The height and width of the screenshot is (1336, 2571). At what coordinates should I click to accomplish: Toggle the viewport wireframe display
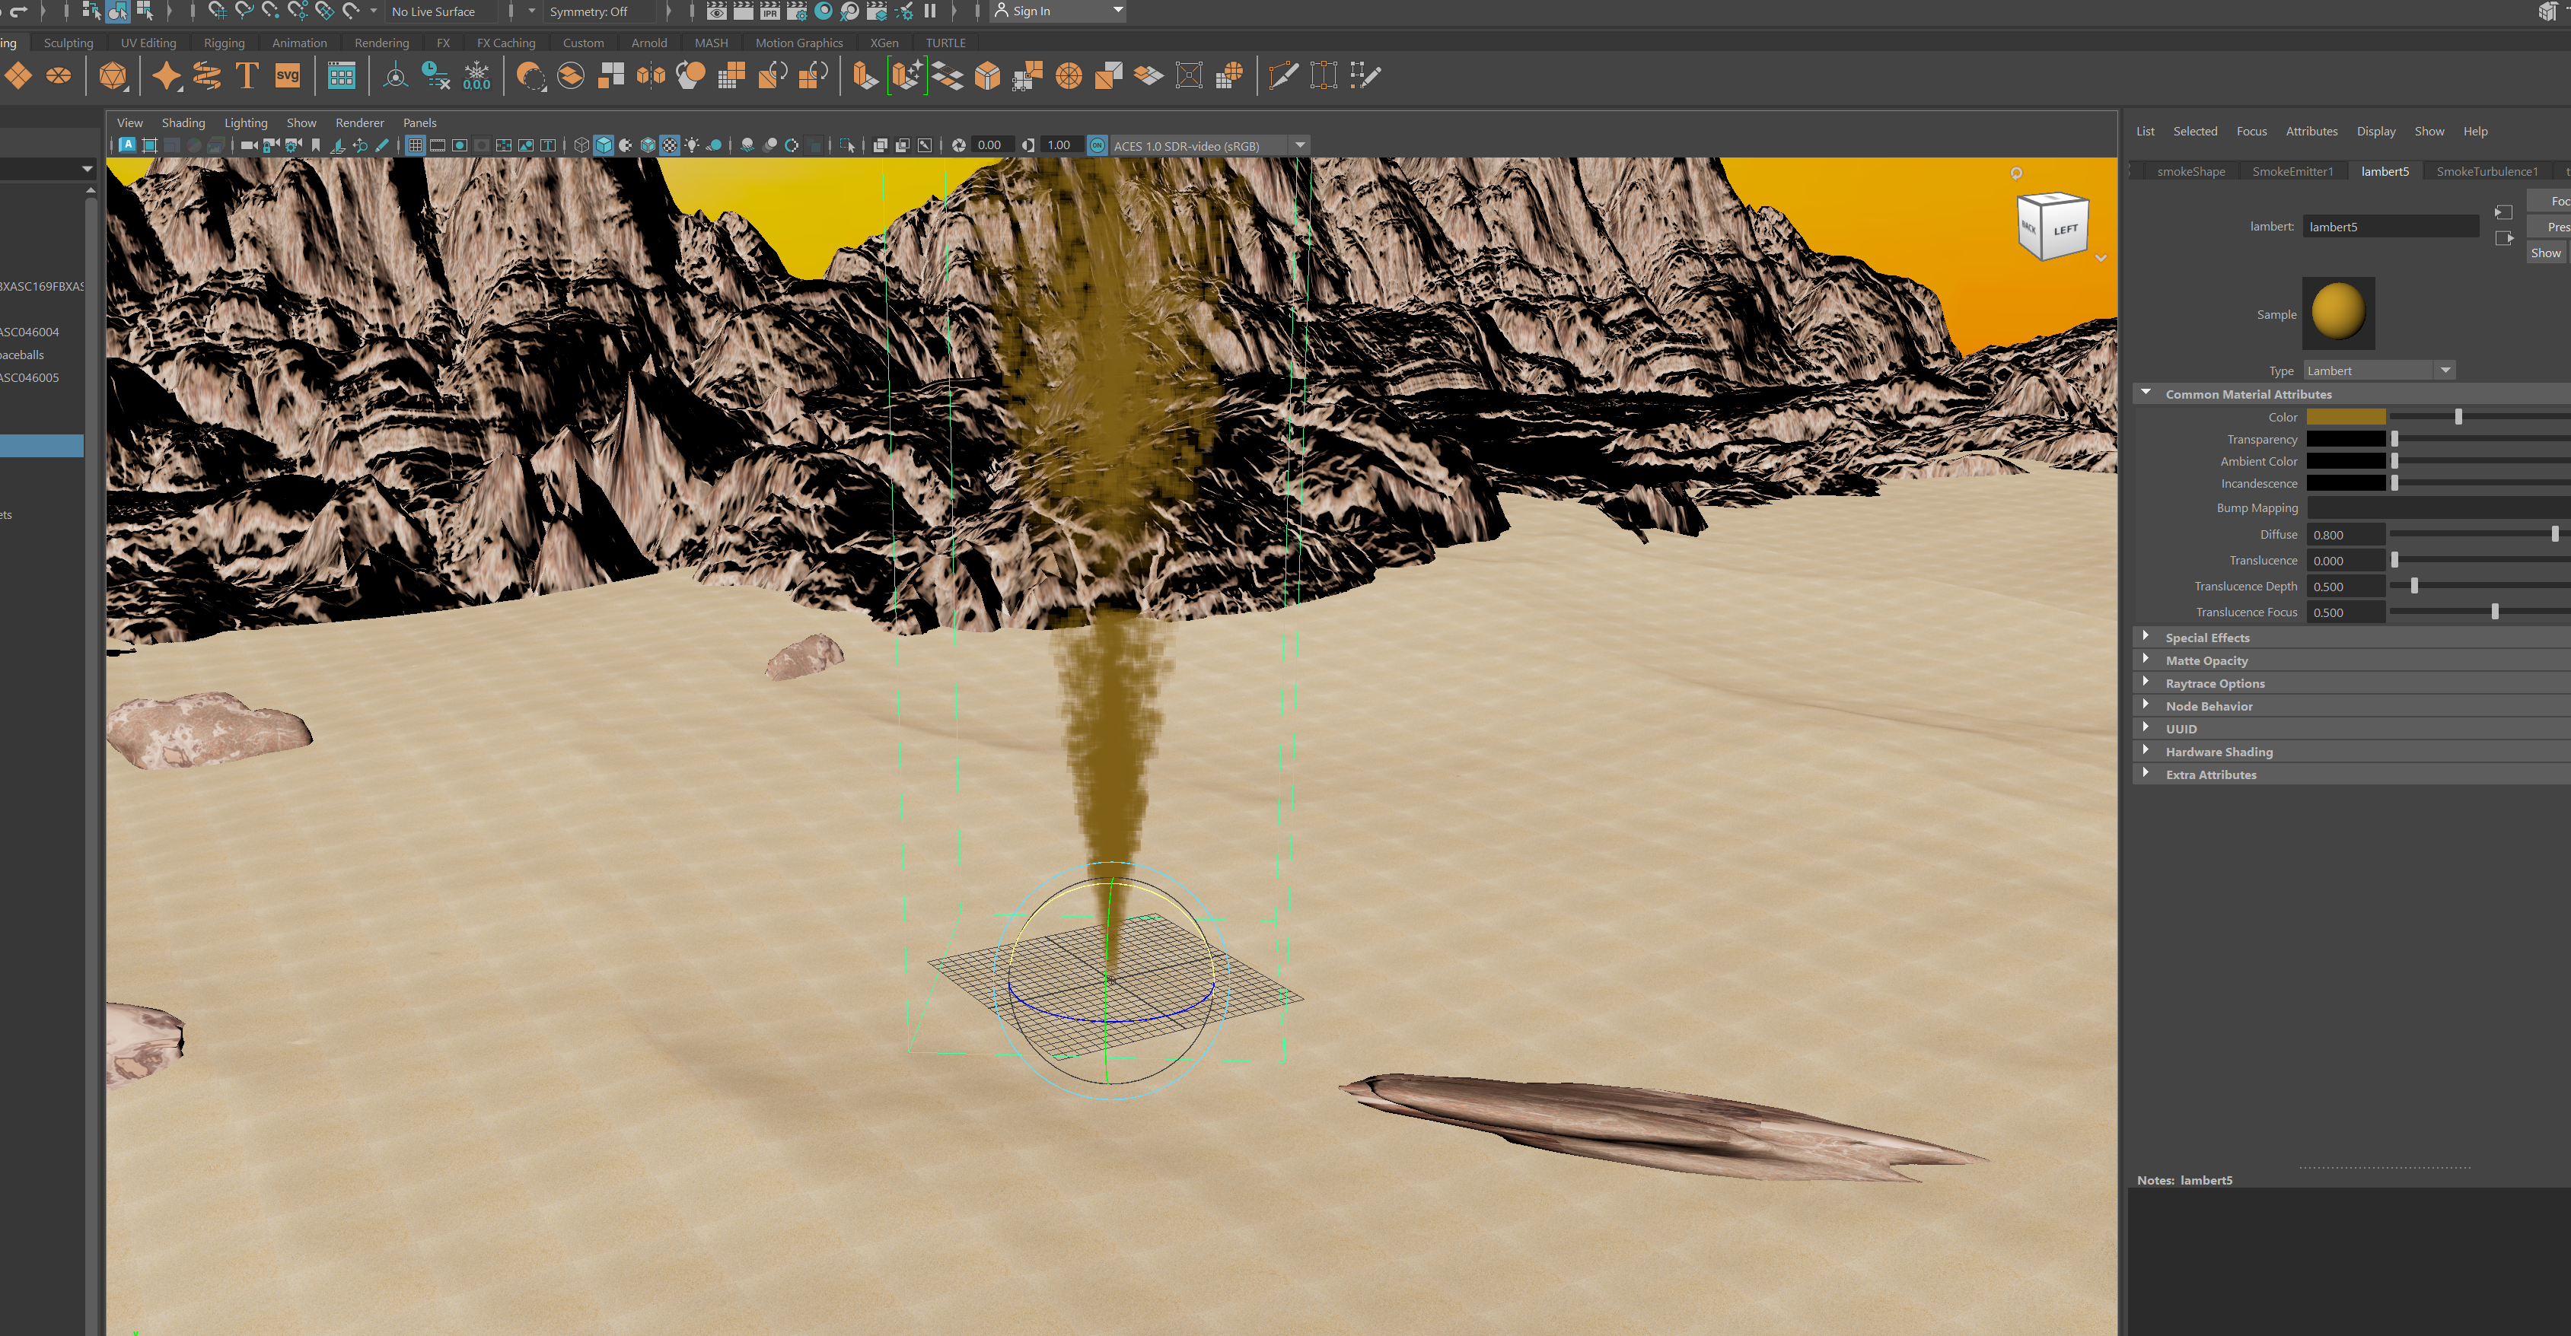tap(582, 145)
